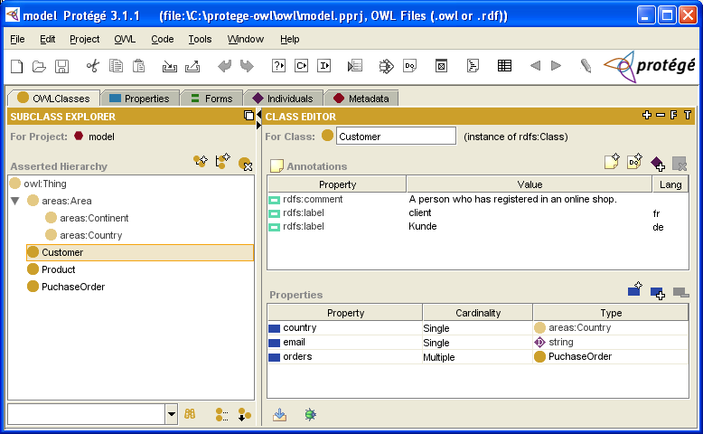This screenshot has height=434, width=703.
Task: Click the Save project toolbar icon
Action: coord(62,66)
